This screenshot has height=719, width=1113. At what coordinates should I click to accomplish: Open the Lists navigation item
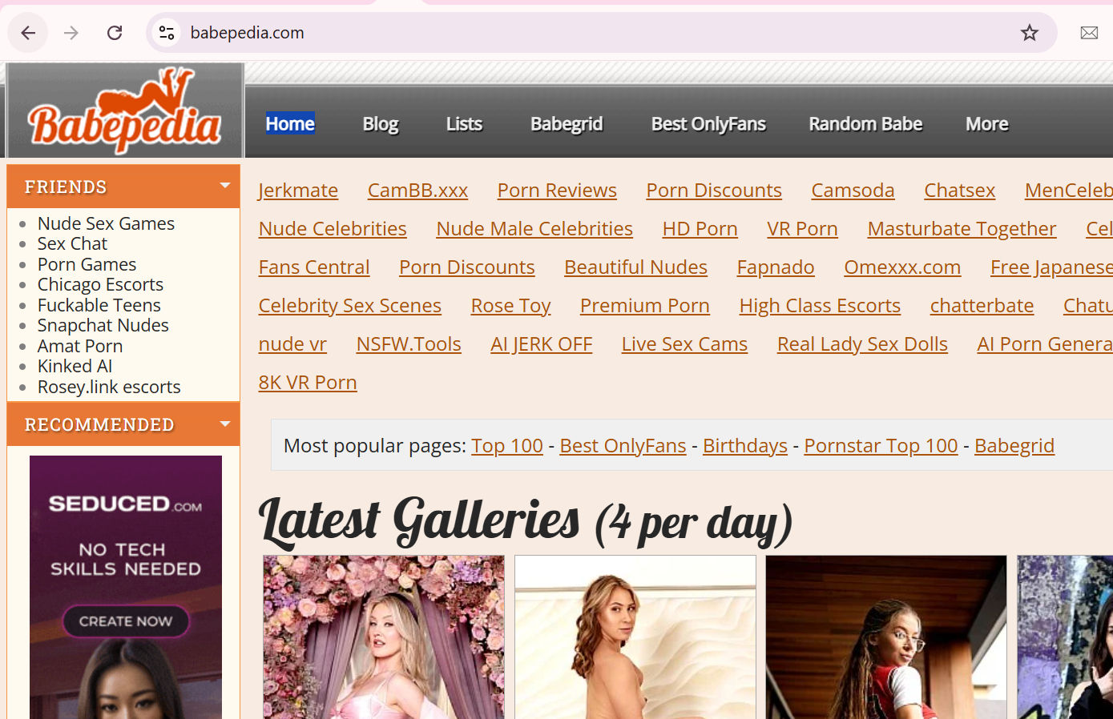pyautogui.click(x=464, y=124)
